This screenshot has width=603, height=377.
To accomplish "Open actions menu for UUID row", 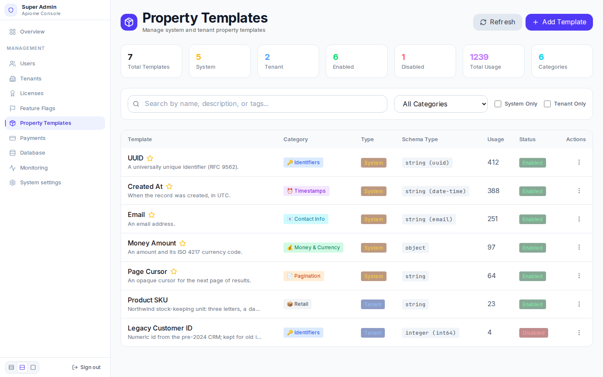I will tap(579, 162).
